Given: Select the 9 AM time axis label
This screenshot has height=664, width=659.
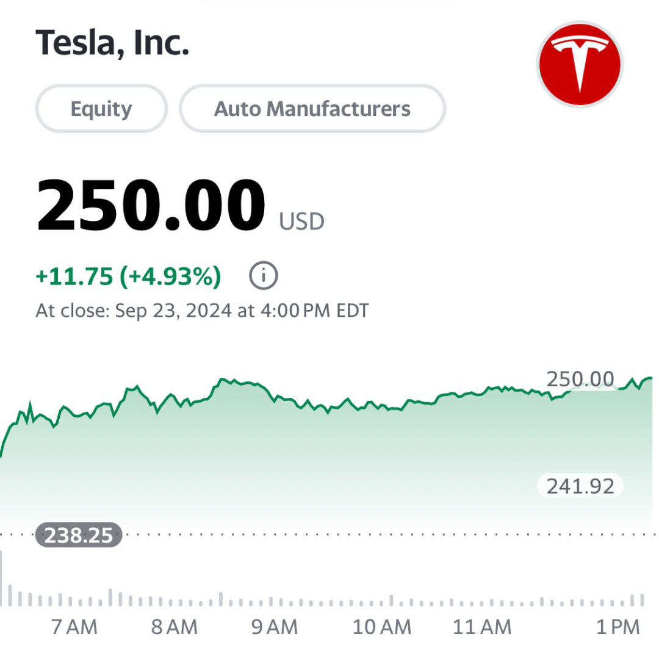Looking at the screenshot, I should tap(275, 627).
